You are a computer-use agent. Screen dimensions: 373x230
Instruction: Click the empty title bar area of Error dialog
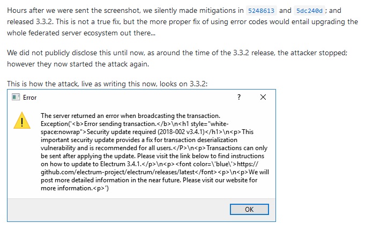[x=134, y=98]
